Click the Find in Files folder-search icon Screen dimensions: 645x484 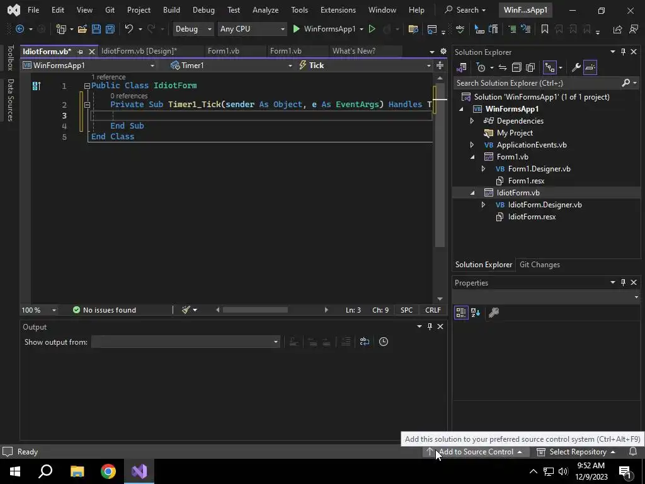click(413, 29)
